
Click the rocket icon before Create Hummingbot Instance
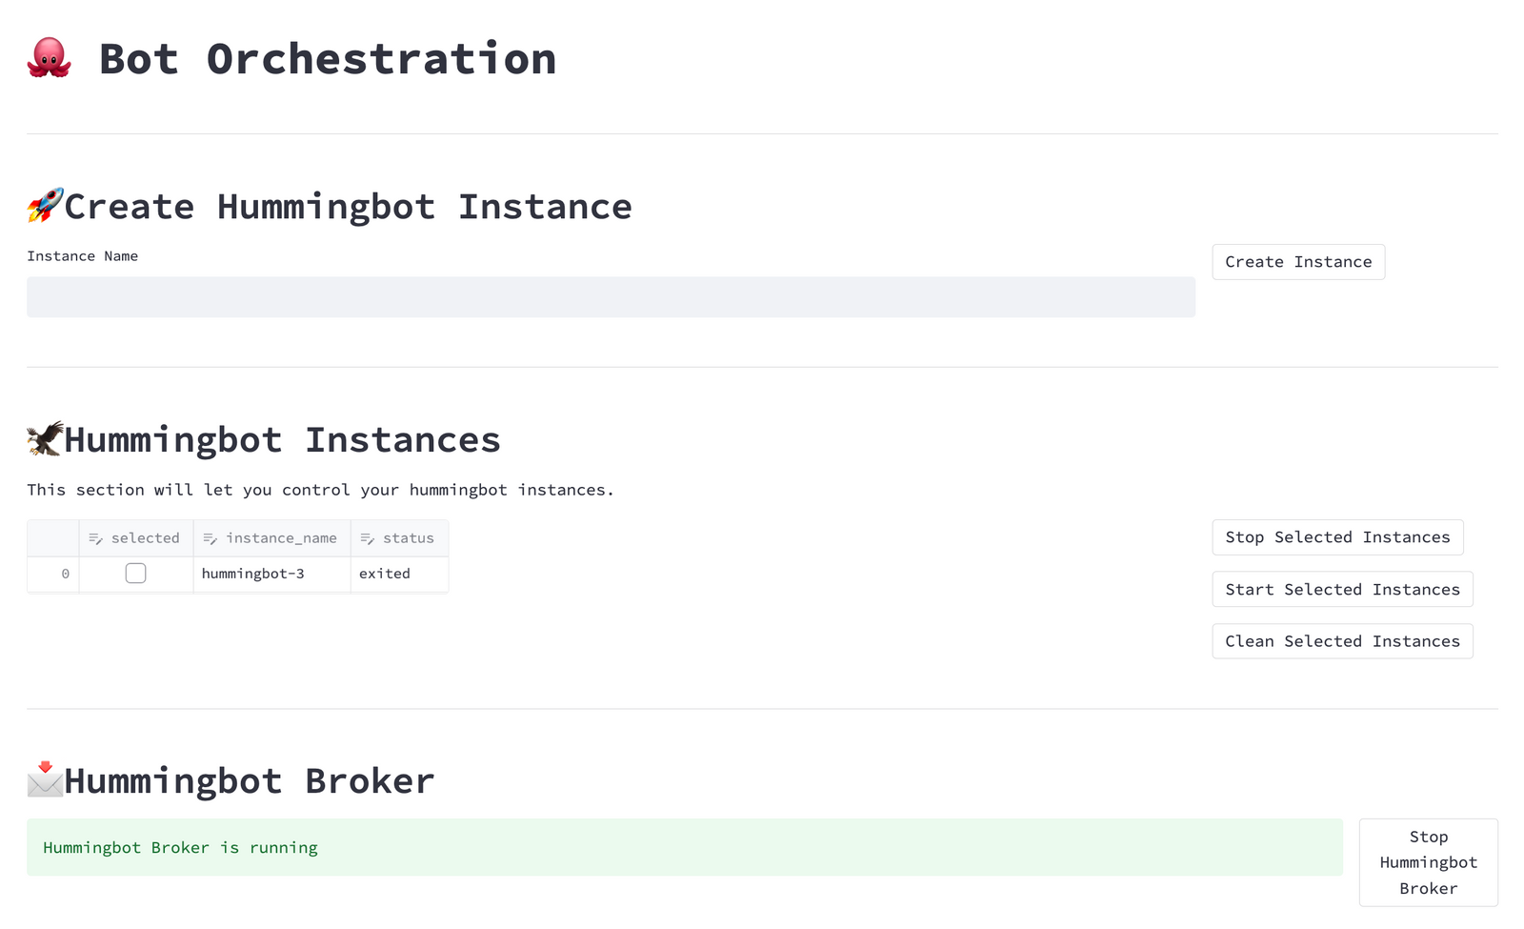[45, 205]
